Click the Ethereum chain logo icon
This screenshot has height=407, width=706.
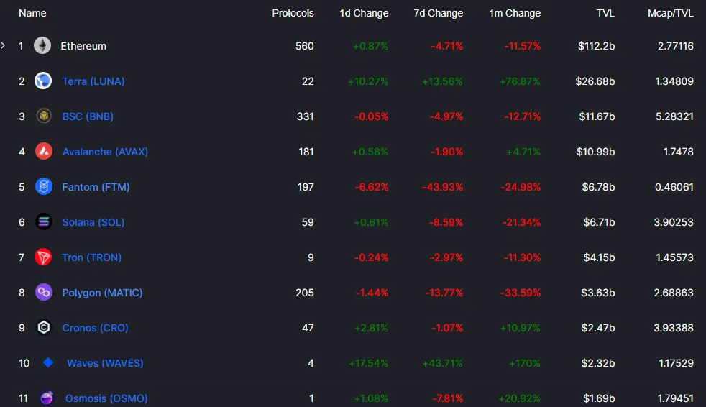point(42,45)
